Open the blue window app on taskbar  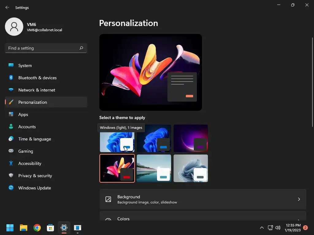(78, 228)
